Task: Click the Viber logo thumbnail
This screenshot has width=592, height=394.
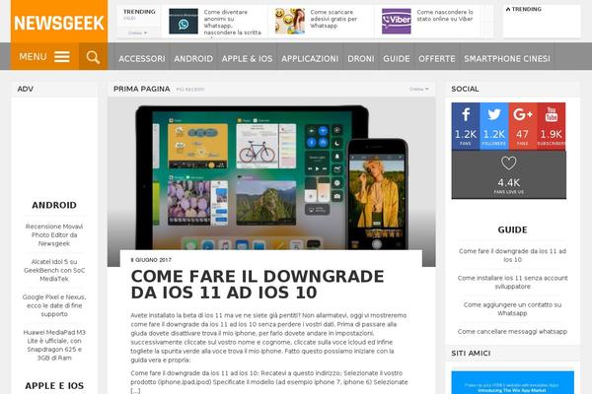Action: 397,21
